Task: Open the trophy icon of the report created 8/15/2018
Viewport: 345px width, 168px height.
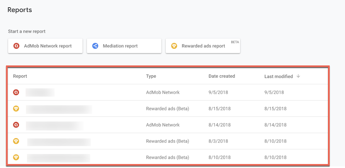Action: tap(16, 108)
